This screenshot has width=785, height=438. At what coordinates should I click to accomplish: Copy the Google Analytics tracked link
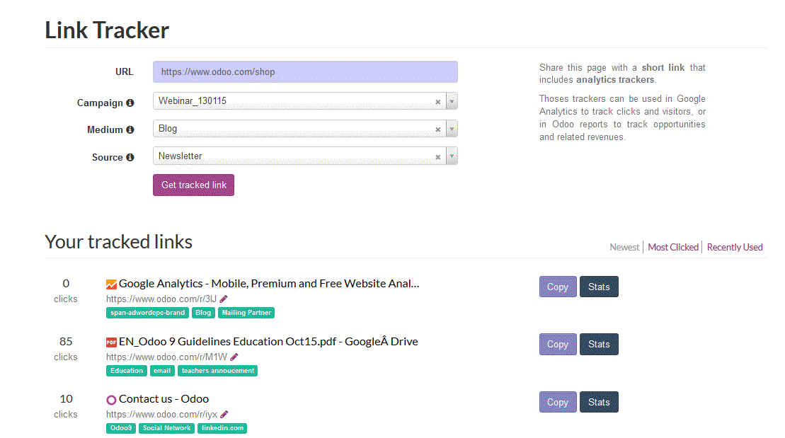click(x=558, y=287)
